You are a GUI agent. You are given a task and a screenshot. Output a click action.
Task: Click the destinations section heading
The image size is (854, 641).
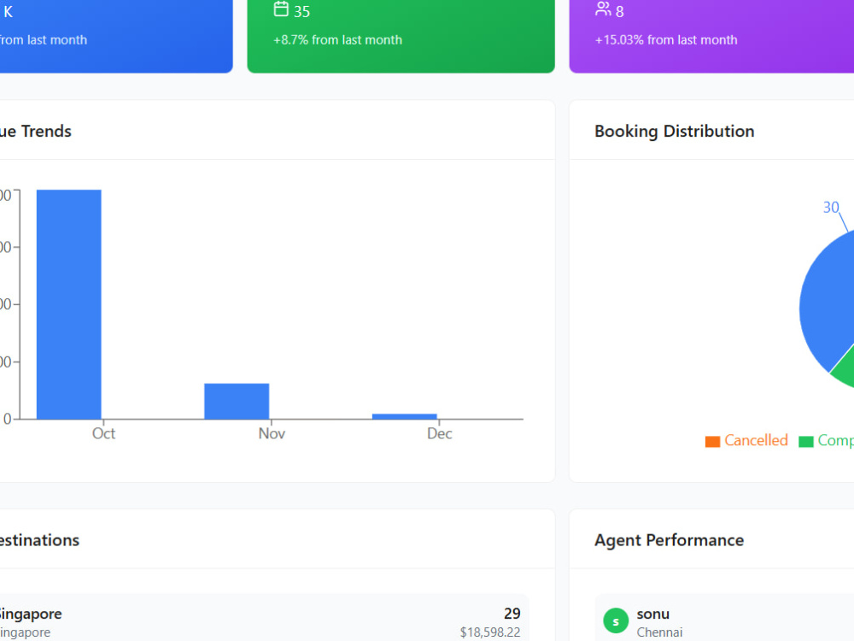[x=39, y=540]
